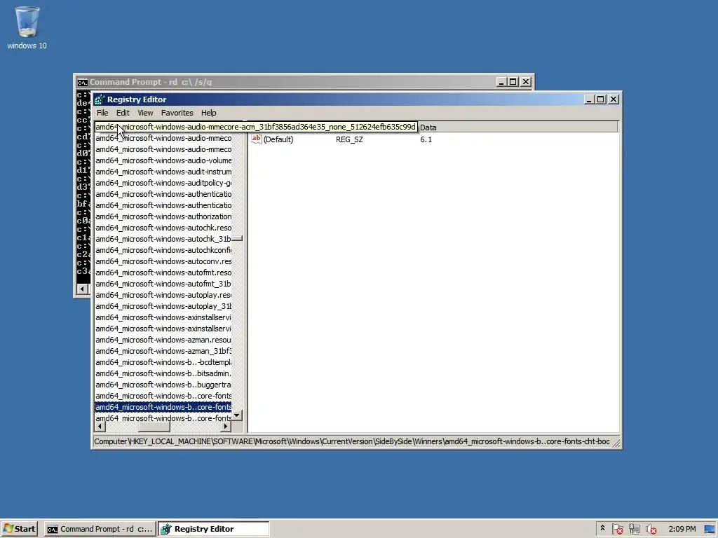
Task: Select the windows-b..-bcdtempl key
Action: 163,362
